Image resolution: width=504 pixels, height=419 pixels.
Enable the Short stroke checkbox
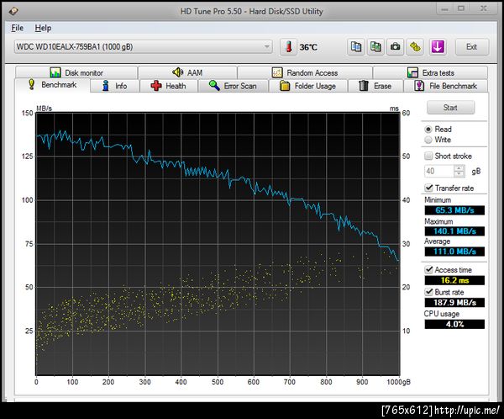pyautogui.click(x=428, y=156)
